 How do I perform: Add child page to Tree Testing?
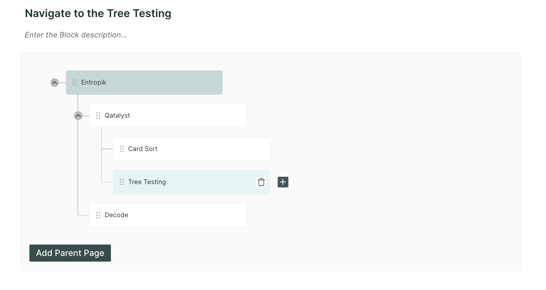283,182
